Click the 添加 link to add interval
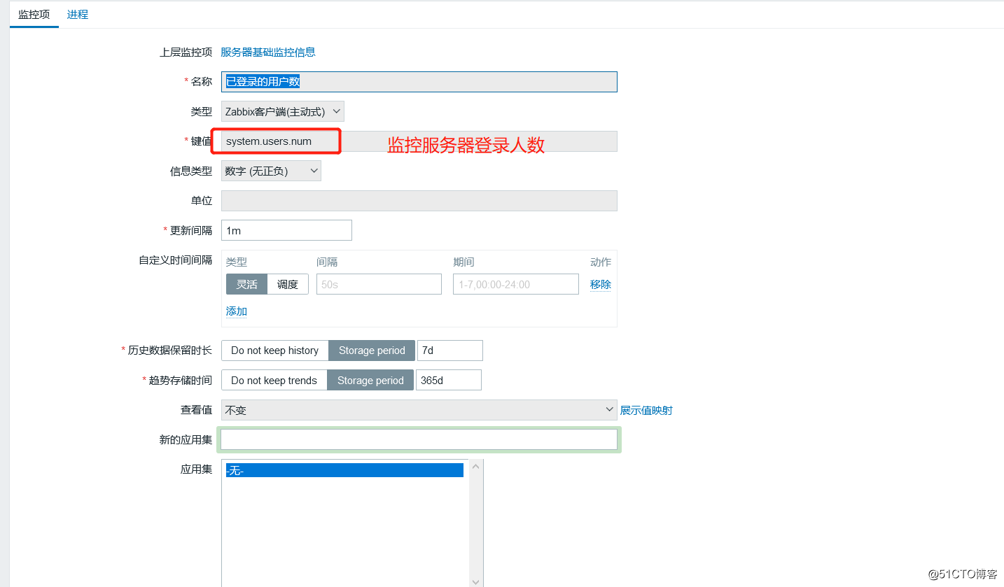This screenshot has width=1004, height=587. pos(237,311)
